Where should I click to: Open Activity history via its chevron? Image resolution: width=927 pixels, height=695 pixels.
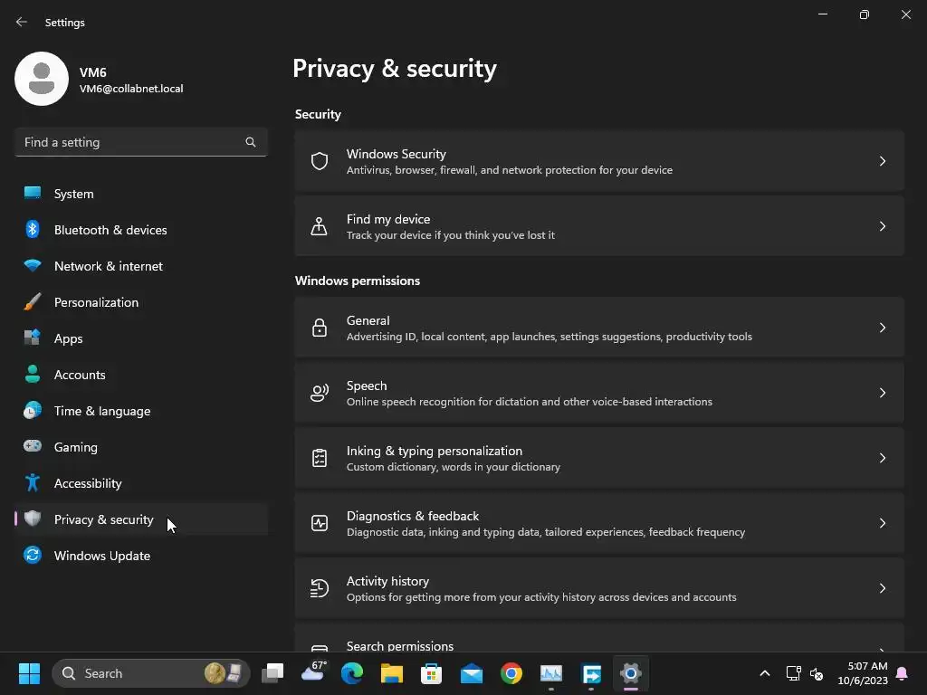pyautogui.click(x=882, y=588)
